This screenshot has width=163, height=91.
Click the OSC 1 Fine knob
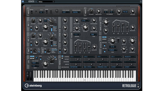[36, 28]
